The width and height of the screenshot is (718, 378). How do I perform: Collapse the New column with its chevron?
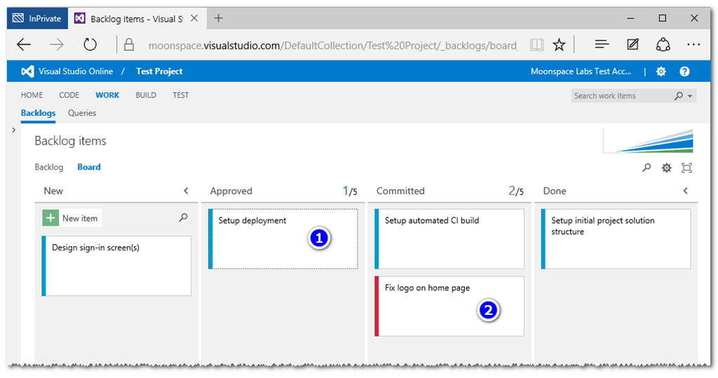tap(186, 191)
